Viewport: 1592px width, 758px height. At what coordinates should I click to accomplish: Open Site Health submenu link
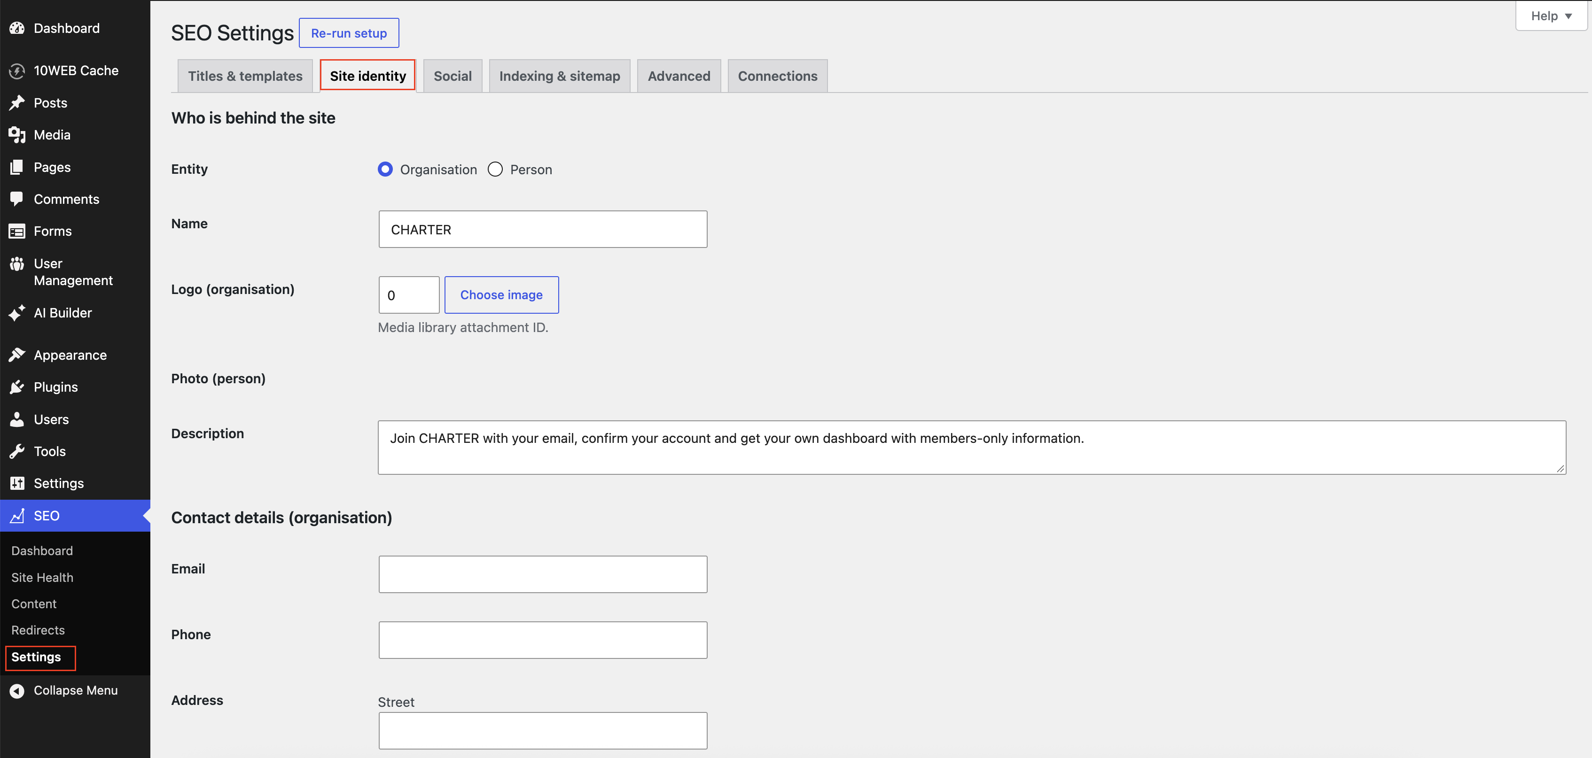42,577
